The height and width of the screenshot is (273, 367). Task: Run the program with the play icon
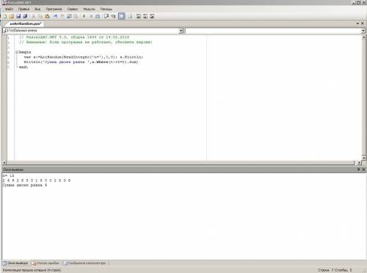click(x=84, y=16)
